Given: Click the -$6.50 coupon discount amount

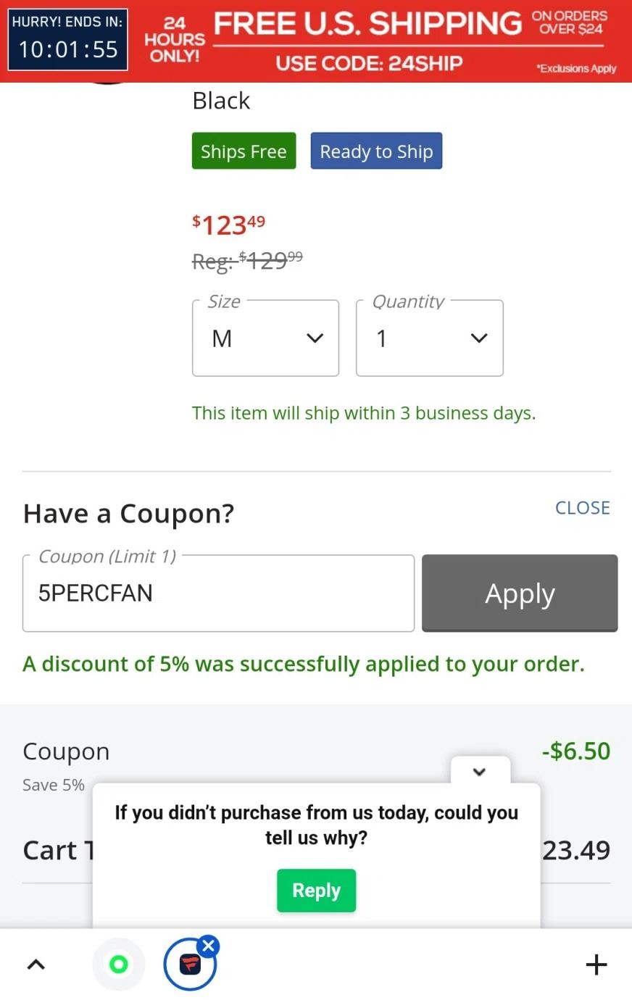Looking at the screenshot, I should coord(576,751).
